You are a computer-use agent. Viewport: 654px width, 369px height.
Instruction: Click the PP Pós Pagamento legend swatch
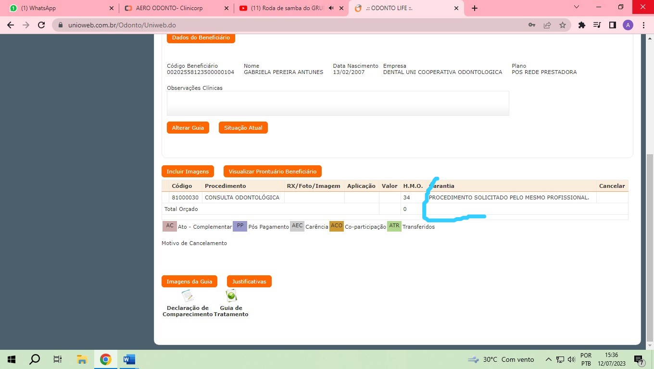240,226
